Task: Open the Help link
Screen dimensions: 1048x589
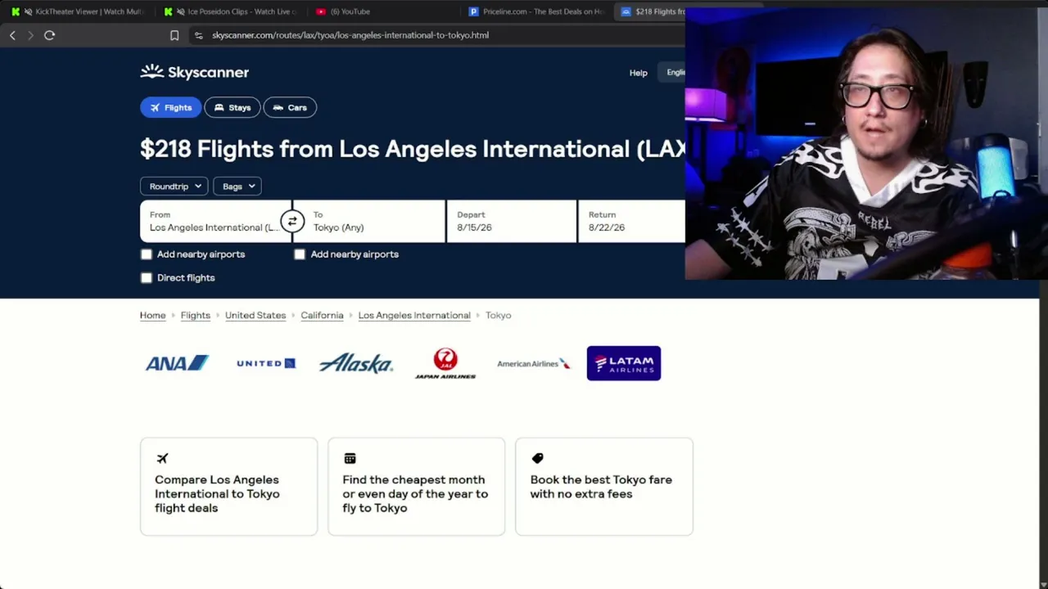Action: [x=639, y=73]
